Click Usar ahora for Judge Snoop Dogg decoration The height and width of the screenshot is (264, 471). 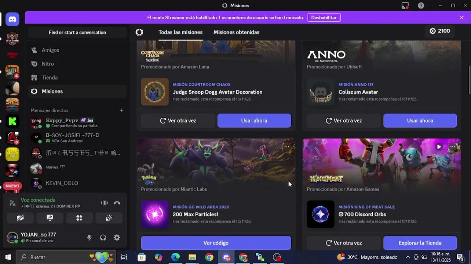tap(254, 121)
